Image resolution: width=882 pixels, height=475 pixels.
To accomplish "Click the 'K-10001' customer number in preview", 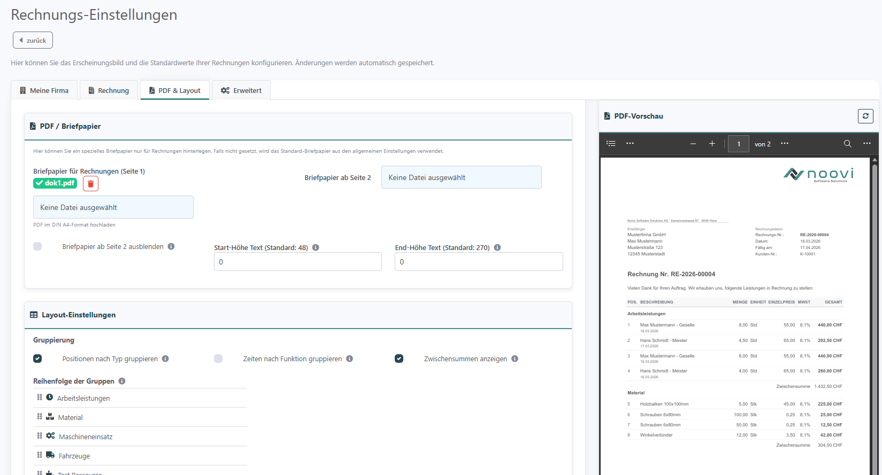I will coord(808,254).
